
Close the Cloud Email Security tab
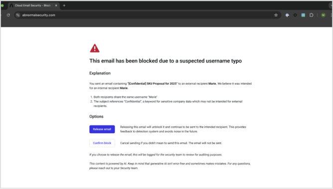pos(56,5)
